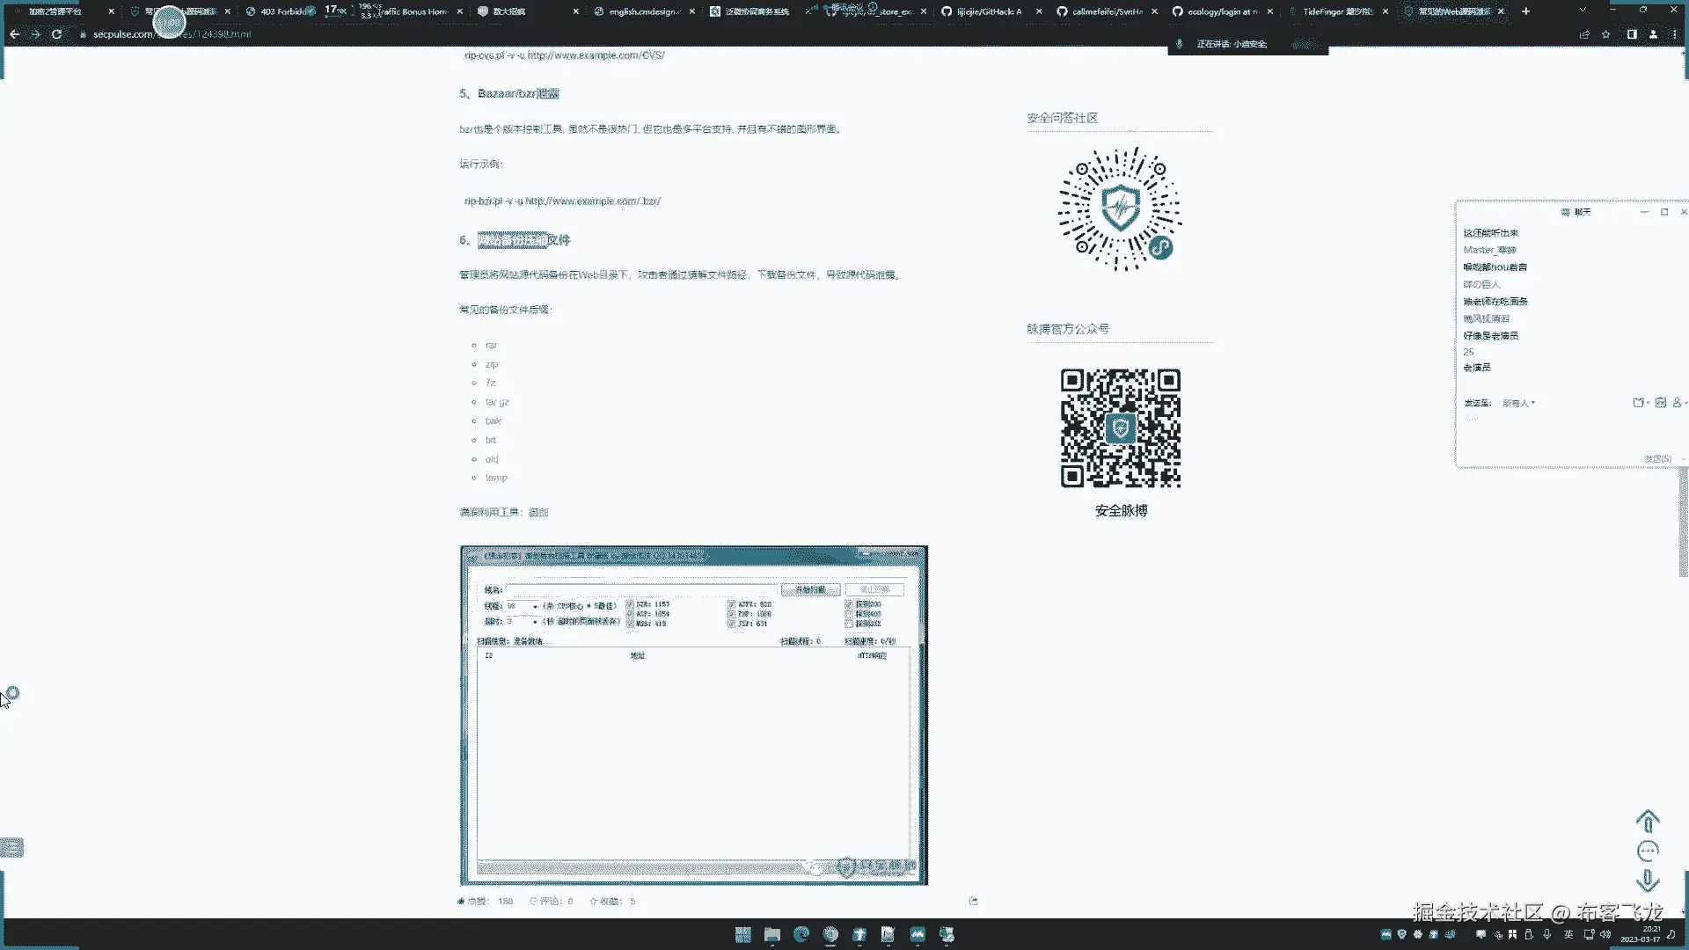Click the 点赞 like button below article
This screenshot has width=1689, height=950.
point(473,901)
